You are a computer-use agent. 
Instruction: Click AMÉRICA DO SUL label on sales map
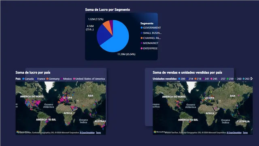pos(188,120)
